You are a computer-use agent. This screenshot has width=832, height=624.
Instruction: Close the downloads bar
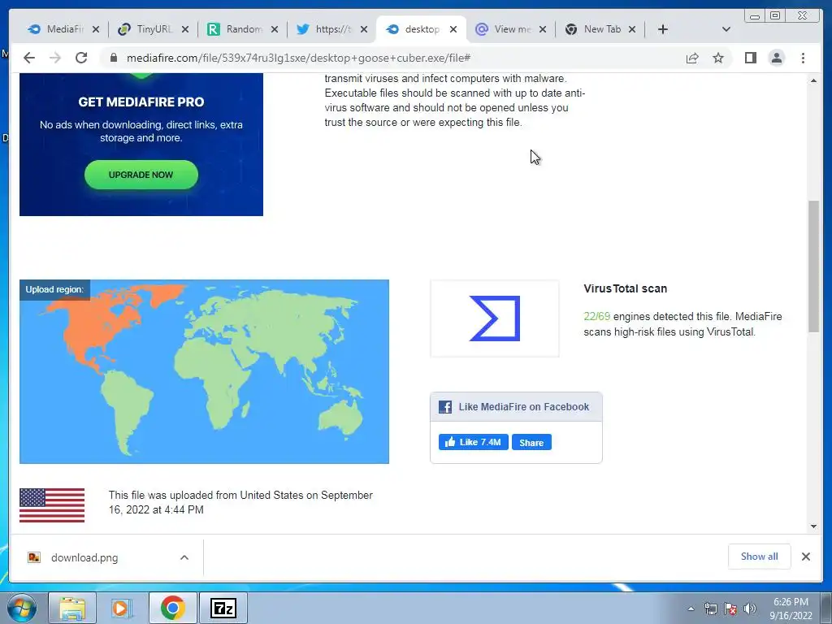point(806,556)
